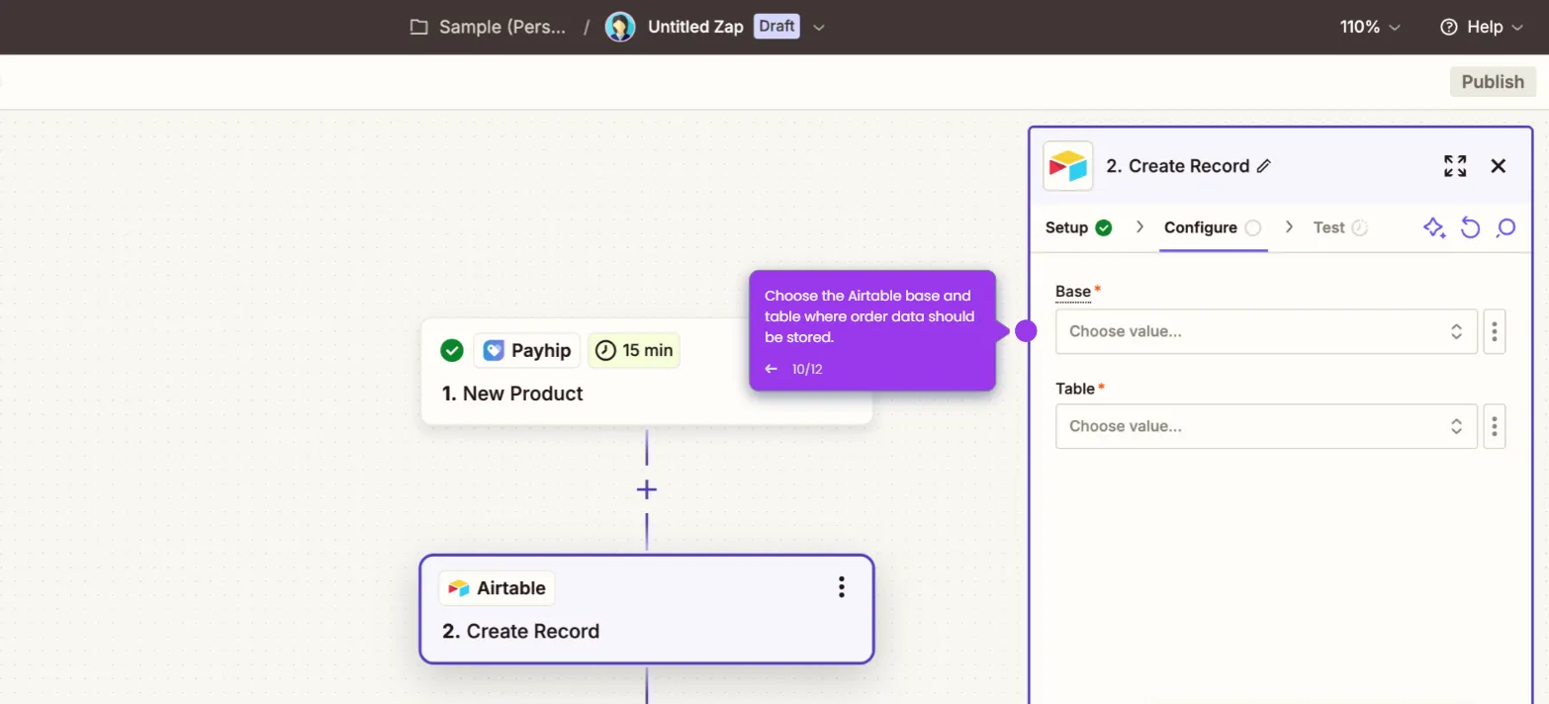
Task: Click the clock status icon beside Test
Action: [x=1360, y=227]
